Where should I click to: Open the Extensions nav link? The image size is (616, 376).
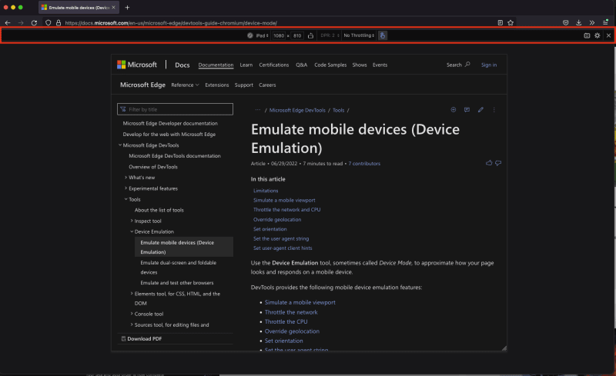click(x=217, y=85)
